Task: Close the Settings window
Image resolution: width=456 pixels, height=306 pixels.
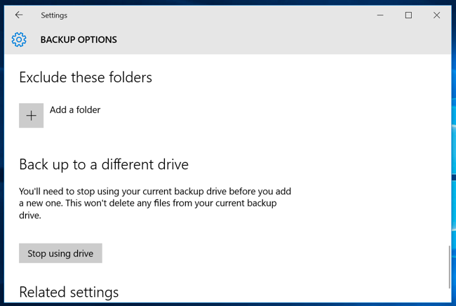Action: tap(436, 15)
